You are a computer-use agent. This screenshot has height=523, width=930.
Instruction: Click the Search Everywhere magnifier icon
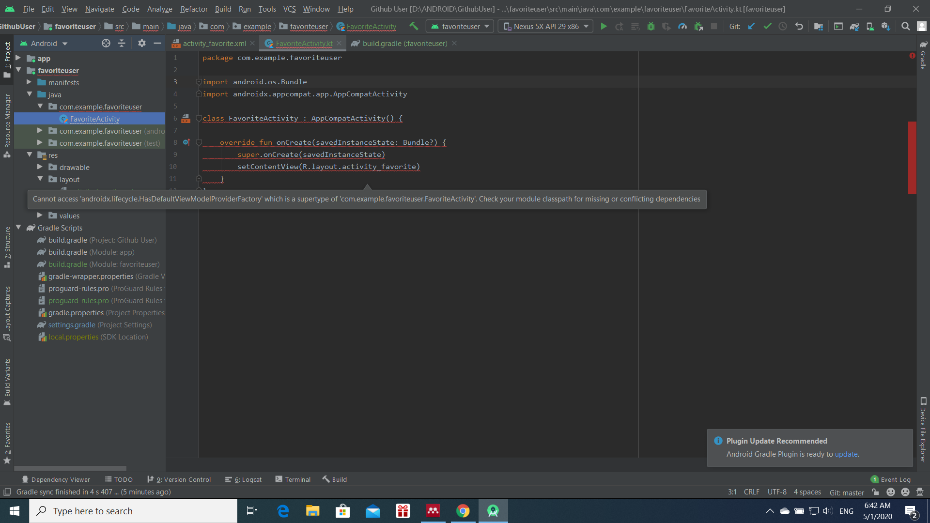[x=905, y=27]
